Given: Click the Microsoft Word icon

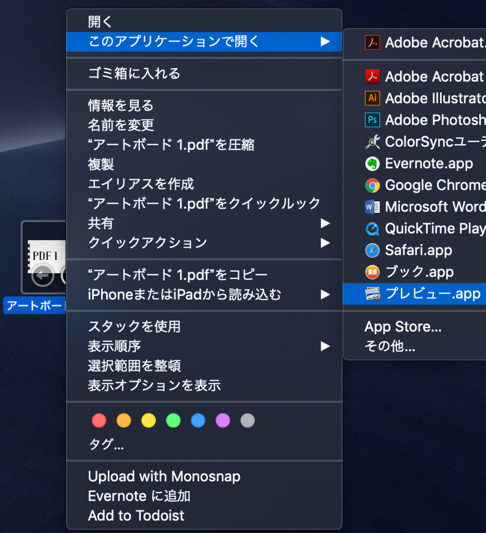Looking at the screenshot, I should (372, 207).
